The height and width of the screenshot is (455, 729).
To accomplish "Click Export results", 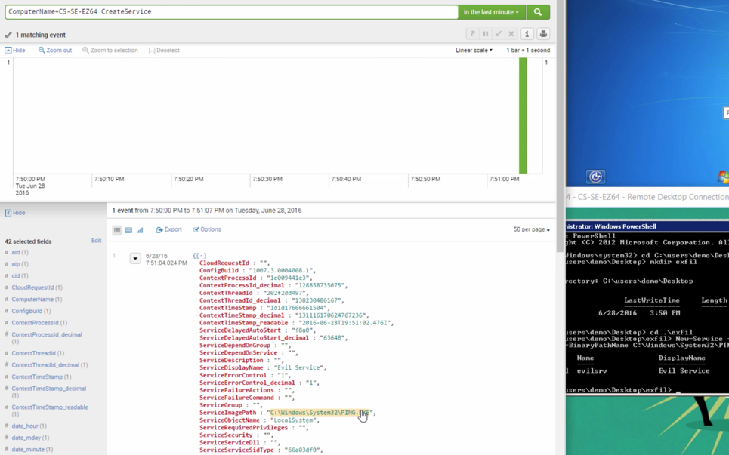I will 169,229.
